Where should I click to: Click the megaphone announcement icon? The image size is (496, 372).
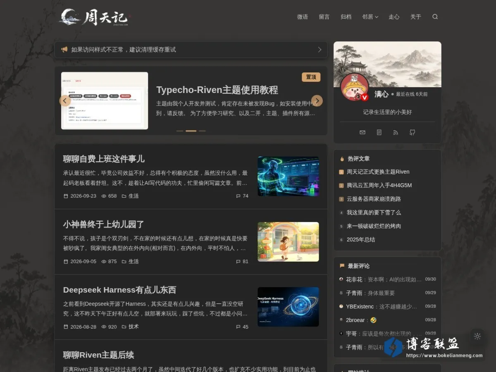64,50
